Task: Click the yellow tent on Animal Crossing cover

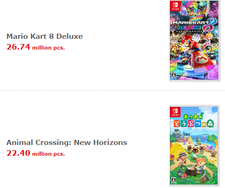Action: pyautogui.click(x=178, y=151)
